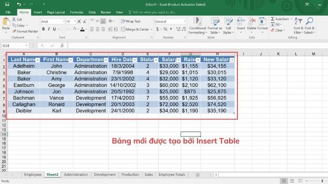The image size is (328, 184).
Task: Select Bottom Align vertical alignment
Action: point(103,21)
